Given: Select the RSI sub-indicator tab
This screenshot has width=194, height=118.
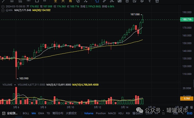Looking at the screenshot, I should (128, 113).
